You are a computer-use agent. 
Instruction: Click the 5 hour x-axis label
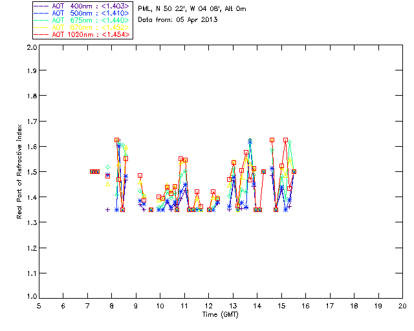[39, 306]
